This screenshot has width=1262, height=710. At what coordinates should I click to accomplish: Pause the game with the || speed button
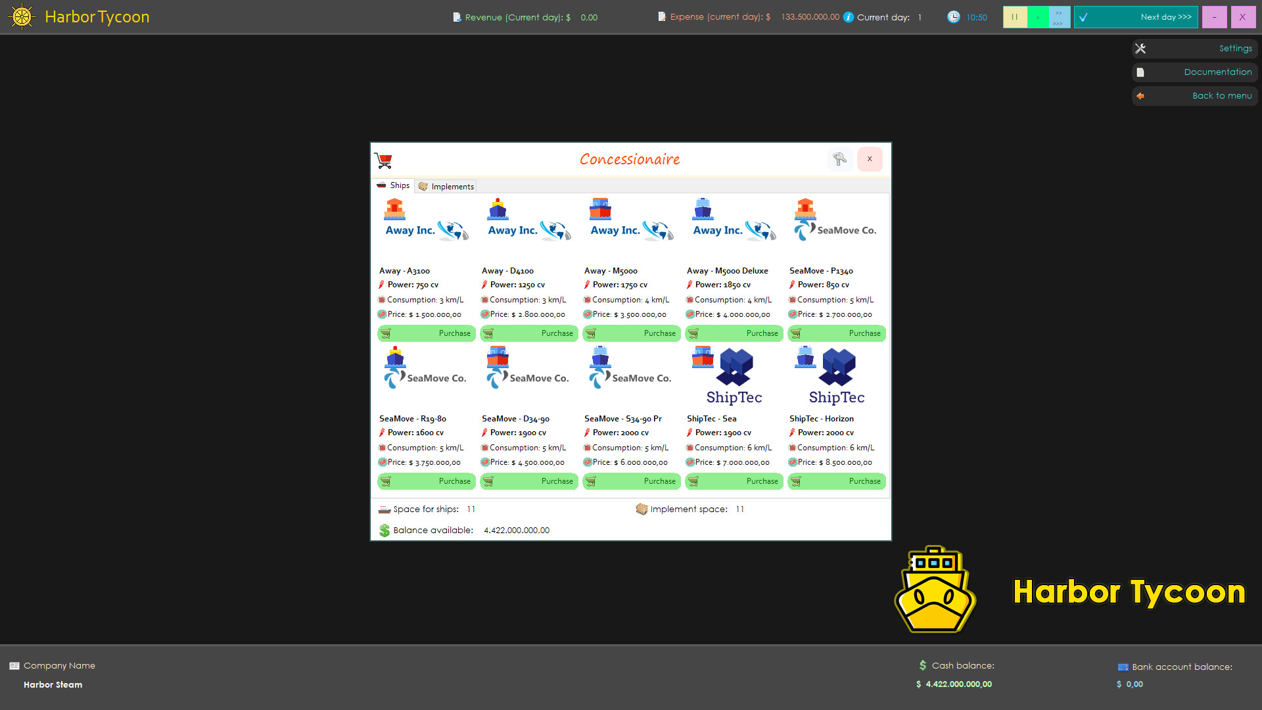1015,17
